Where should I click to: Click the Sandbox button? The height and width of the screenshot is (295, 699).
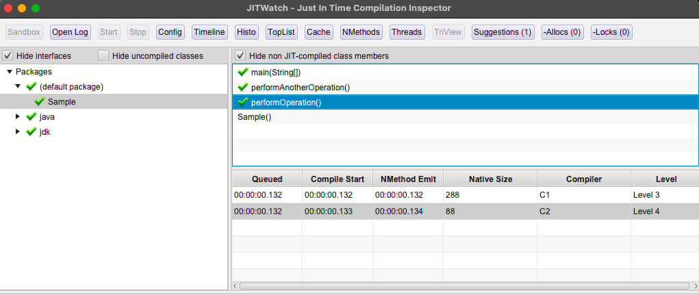[24, 32]
